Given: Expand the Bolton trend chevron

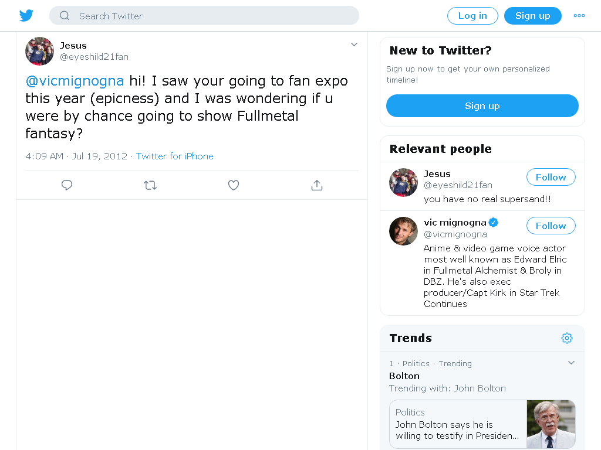Looking at the screenshot, I should pos(571,363).
